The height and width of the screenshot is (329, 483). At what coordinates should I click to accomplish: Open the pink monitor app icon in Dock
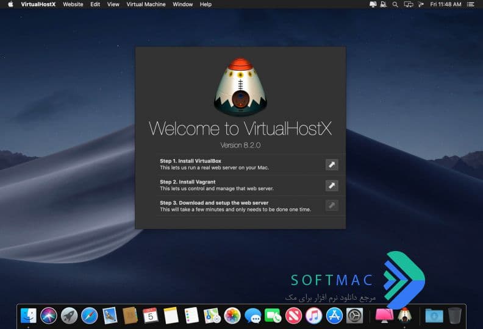pyautogui.click(x=384, y=316)
